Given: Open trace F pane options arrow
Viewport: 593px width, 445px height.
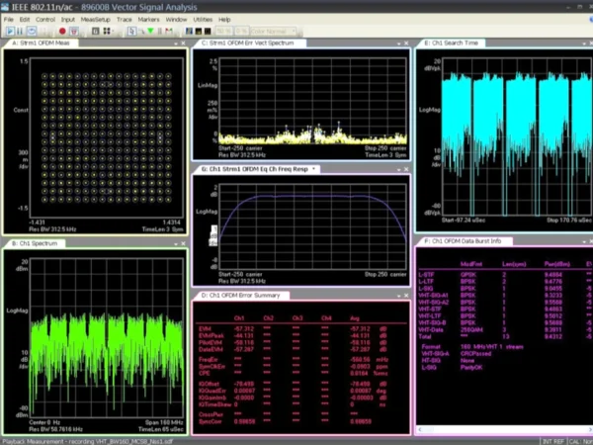Looking at the screenshot, I should 584,242.
